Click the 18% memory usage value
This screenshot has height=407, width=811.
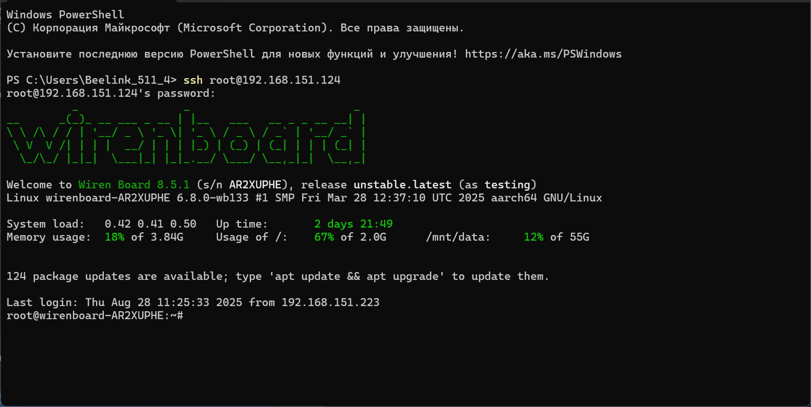(114, 237)
